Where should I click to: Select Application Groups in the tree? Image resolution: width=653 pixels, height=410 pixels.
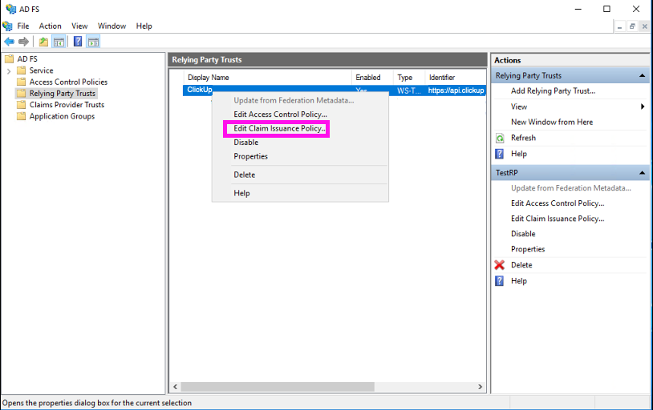click(x=62, y=116)
